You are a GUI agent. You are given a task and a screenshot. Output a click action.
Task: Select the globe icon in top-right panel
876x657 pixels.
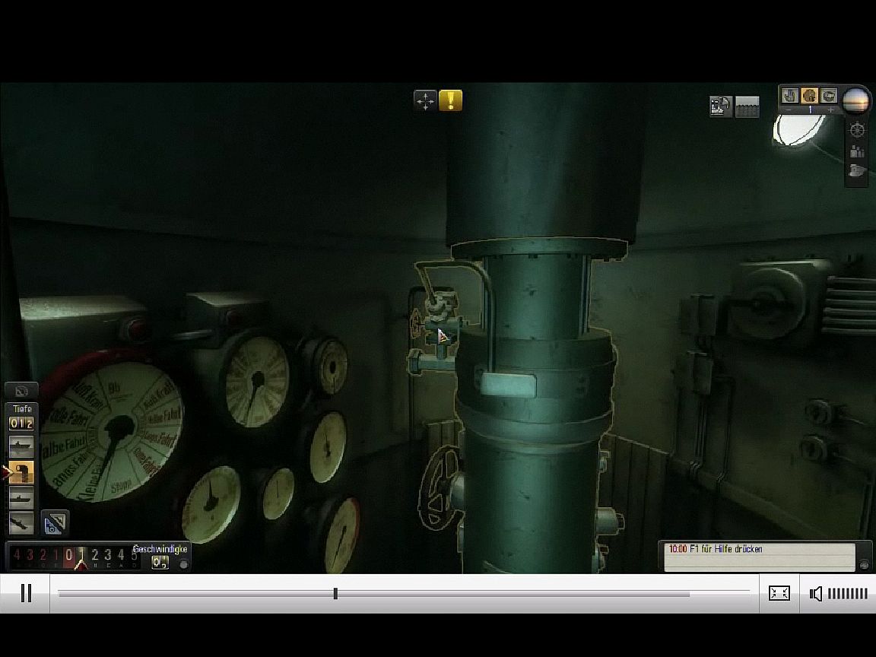[x=829, y=96]
